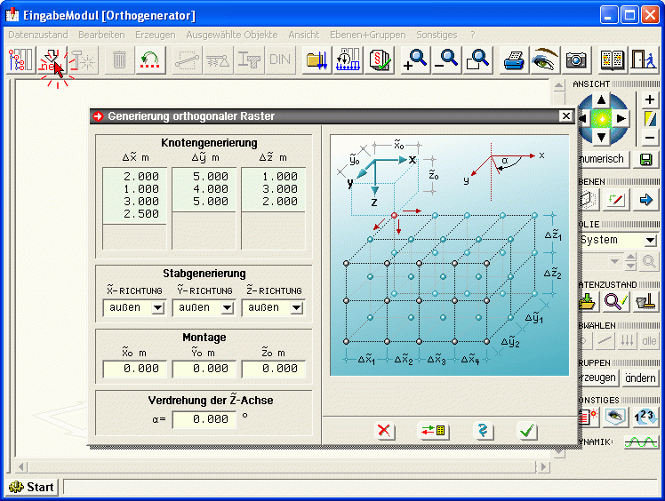Click the ändern button under Gruppen

coord(640,378)
